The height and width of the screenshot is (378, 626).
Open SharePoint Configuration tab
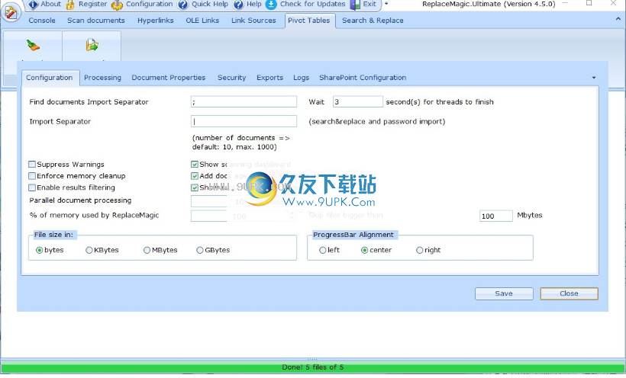point(363,78)
